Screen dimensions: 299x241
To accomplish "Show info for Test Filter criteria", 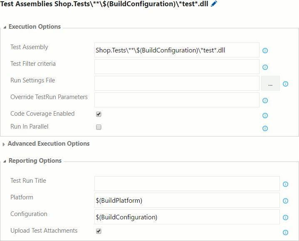I will coord(265,67).
